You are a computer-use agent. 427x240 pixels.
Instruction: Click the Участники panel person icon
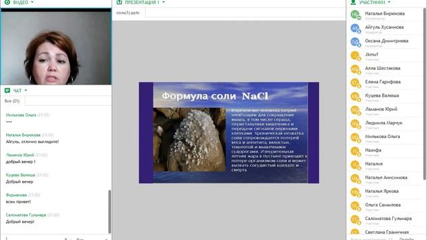[x=353, y=2]
